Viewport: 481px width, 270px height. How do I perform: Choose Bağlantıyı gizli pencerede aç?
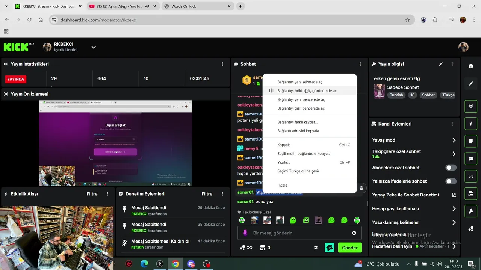tap(310, 108)
